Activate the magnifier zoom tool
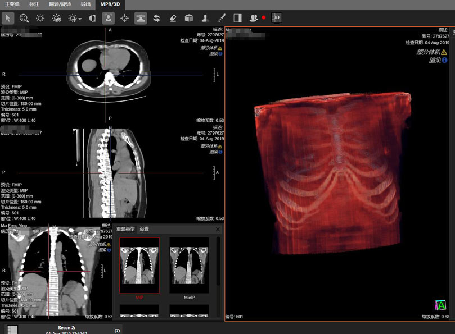Image resolution: width=455 pixels, height=334 pixels. [x=24, y=18]
